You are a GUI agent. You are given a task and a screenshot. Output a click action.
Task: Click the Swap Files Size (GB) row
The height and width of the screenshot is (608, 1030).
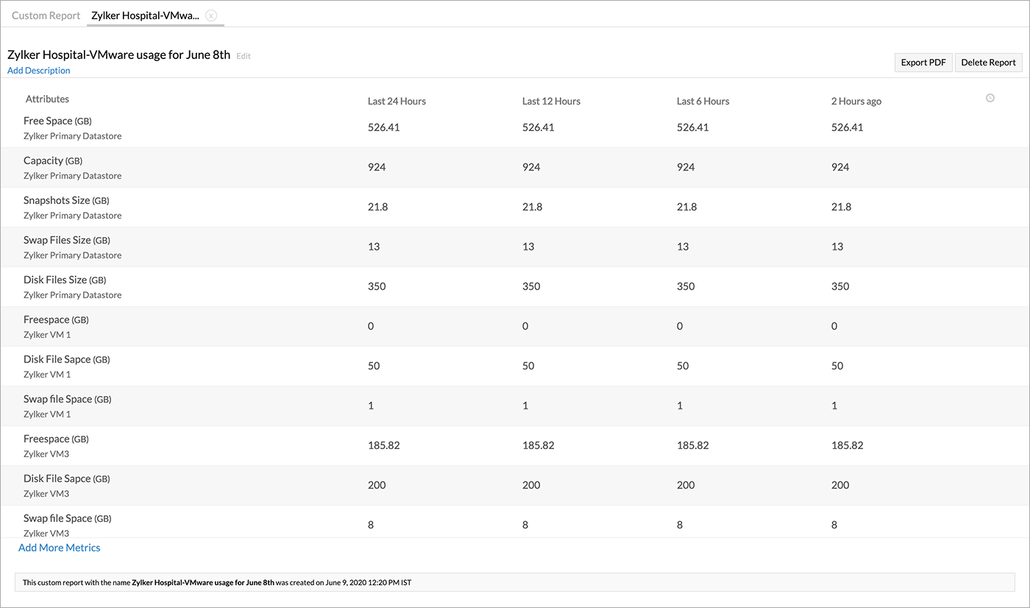point(67,240)
